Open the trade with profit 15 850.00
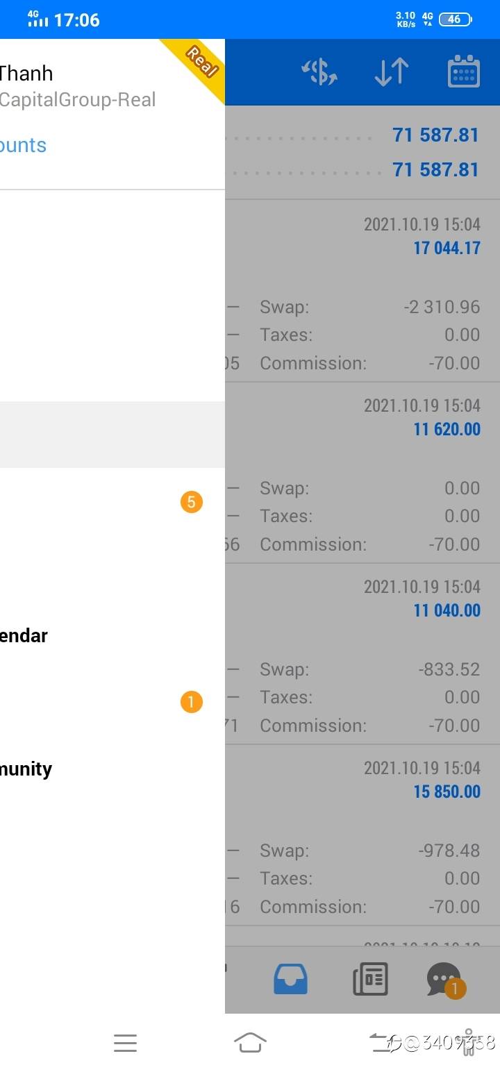This screenshot has width=500, height=1072. click(x=362, y=835)
